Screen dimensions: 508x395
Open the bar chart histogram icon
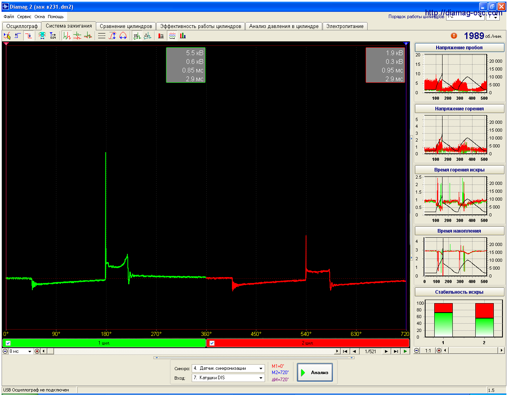coord(183,36)
